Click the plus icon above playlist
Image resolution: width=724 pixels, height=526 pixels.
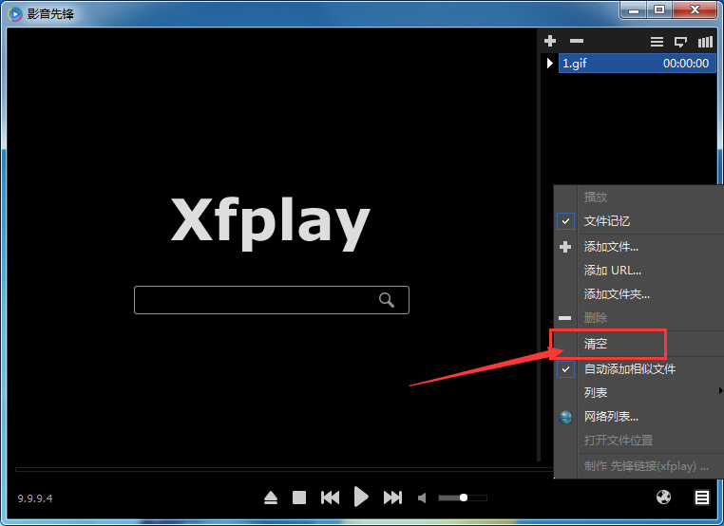[x=550, y=42]
